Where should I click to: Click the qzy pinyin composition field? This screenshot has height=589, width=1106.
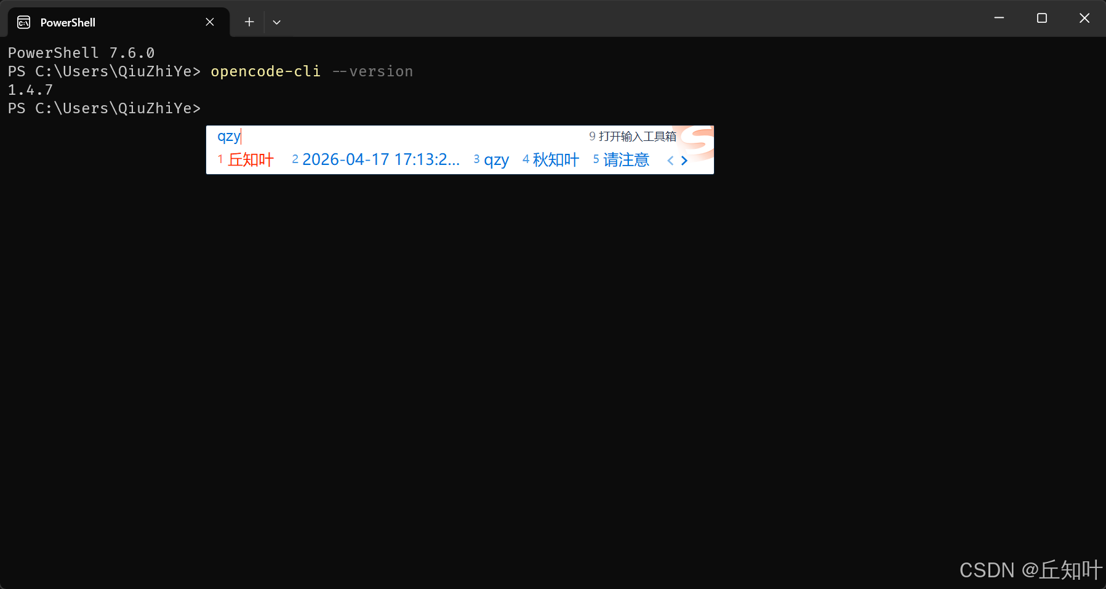point(230,136)
